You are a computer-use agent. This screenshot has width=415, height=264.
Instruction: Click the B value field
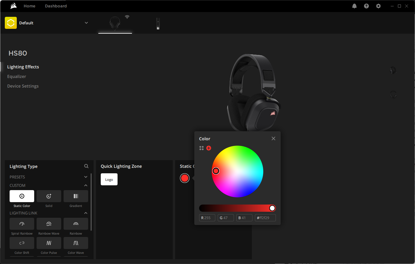coord(244,218)
